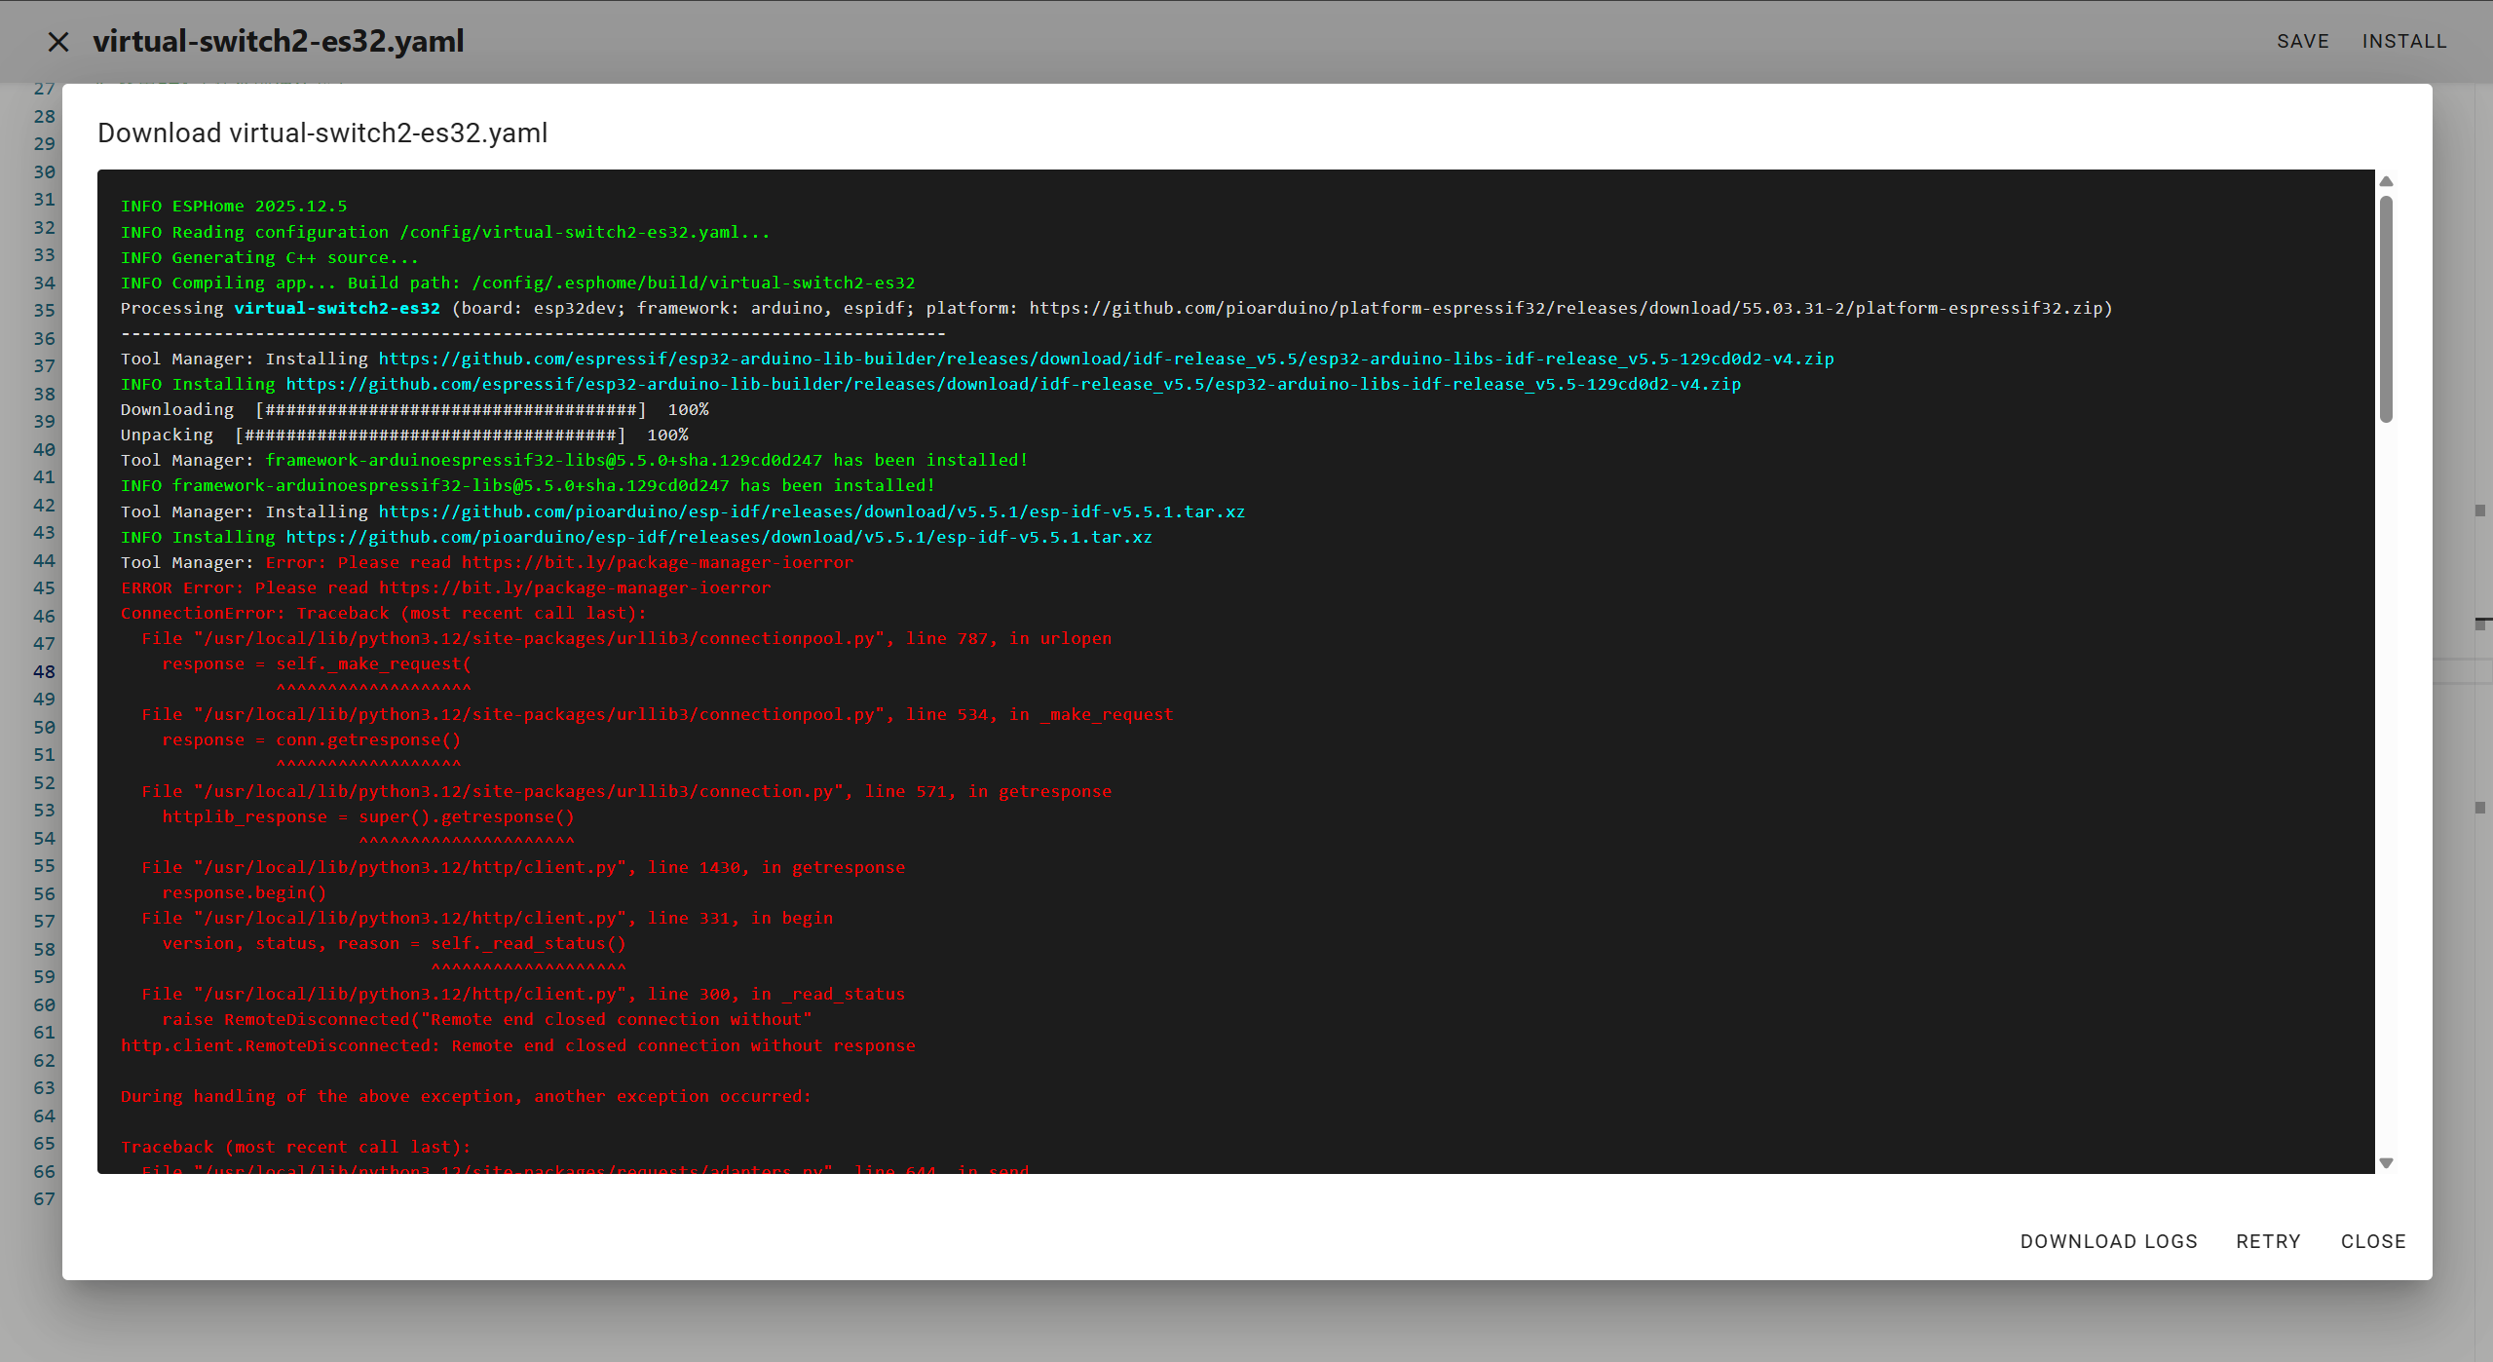Click the dialog title Download virtual-switch2-es32.yaml
This screenshot has width=2493, height=1362.
click(322, 133)
